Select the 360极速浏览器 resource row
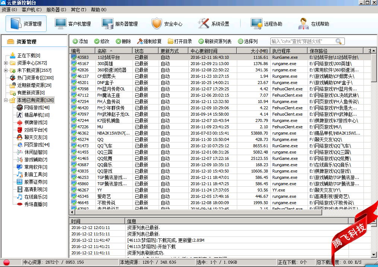The width and height of the screenshot is (378, 267). (x=220, y=70)
